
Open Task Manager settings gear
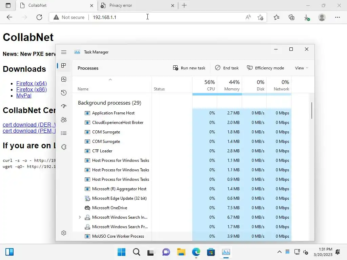tap(64, 233)
